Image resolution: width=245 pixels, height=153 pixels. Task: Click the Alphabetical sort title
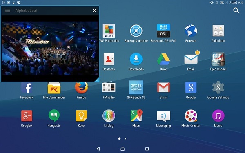(x=26, y=11)
